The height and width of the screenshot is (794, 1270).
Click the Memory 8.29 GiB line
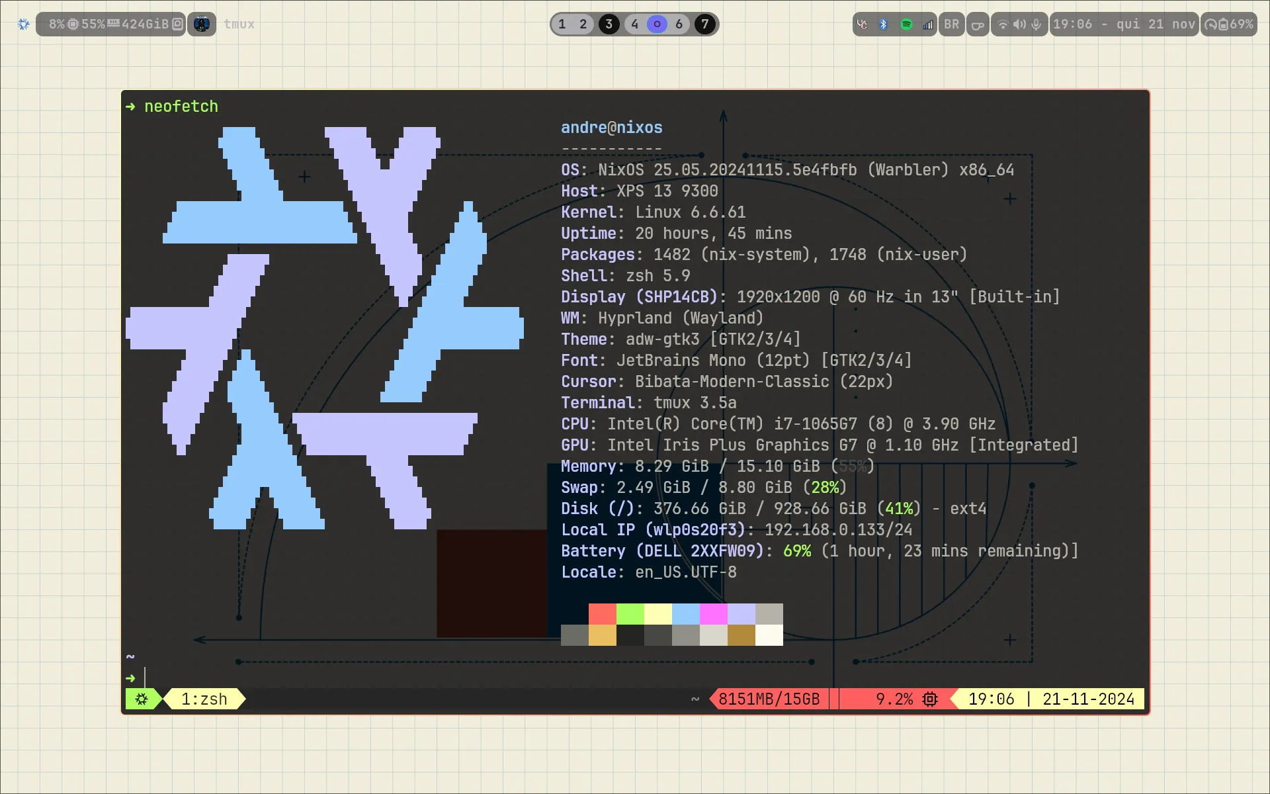pyautogui.click(x=718, y=466)
